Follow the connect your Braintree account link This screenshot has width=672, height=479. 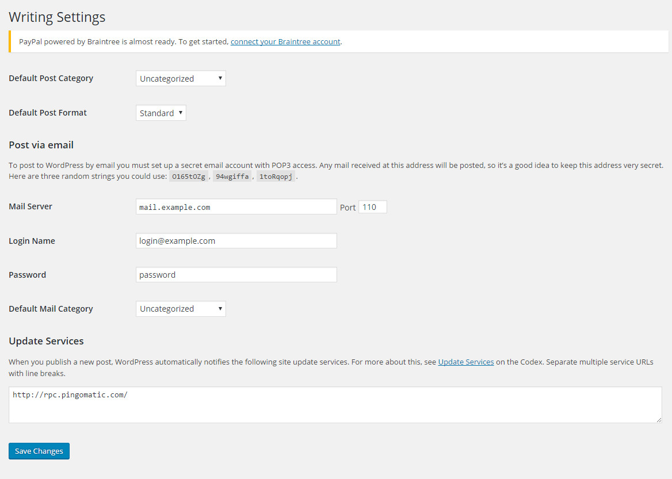tap(285, 41)
